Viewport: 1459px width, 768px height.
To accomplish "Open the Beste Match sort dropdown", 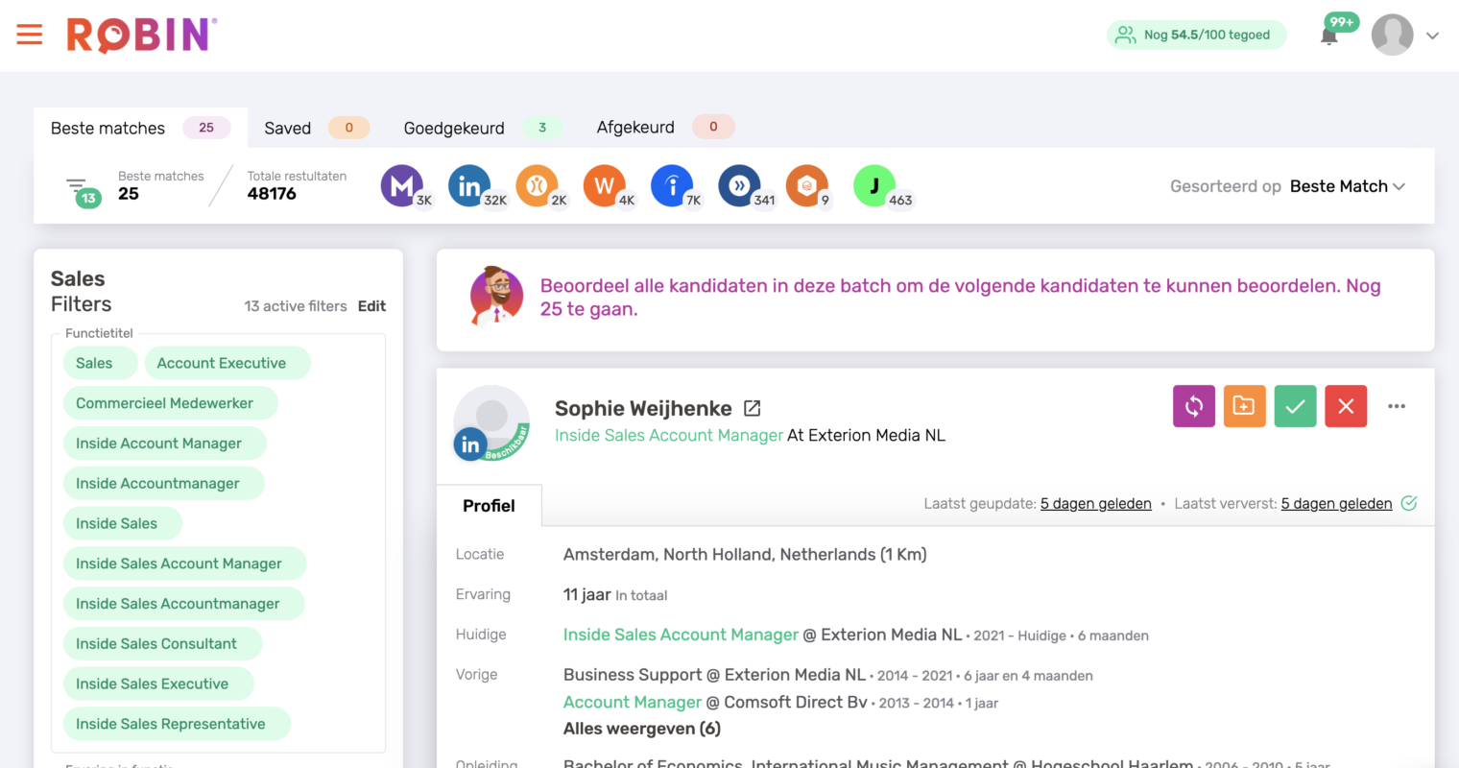I will click(x=1346, y=186).
